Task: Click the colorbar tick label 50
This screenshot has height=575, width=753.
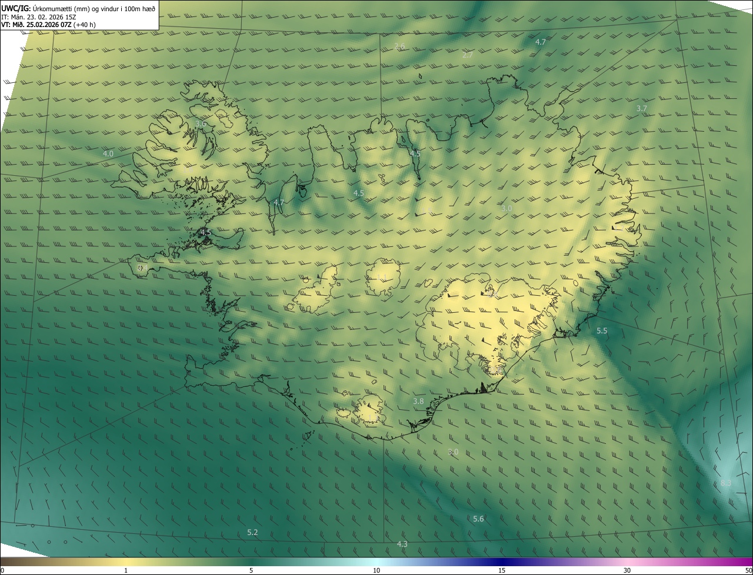Action: [x=748, y=570]
